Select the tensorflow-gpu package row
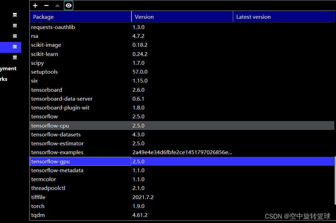 coord(182,161)
